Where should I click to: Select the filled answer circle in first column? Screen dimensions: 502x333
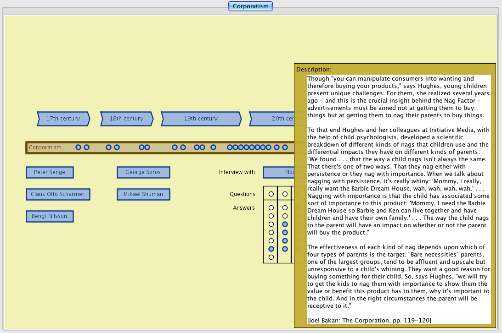coord(271,249)
